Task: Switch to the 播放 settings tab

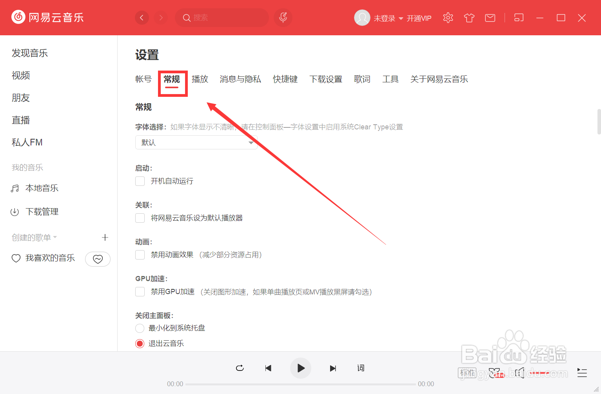Action: click(200, 79)
